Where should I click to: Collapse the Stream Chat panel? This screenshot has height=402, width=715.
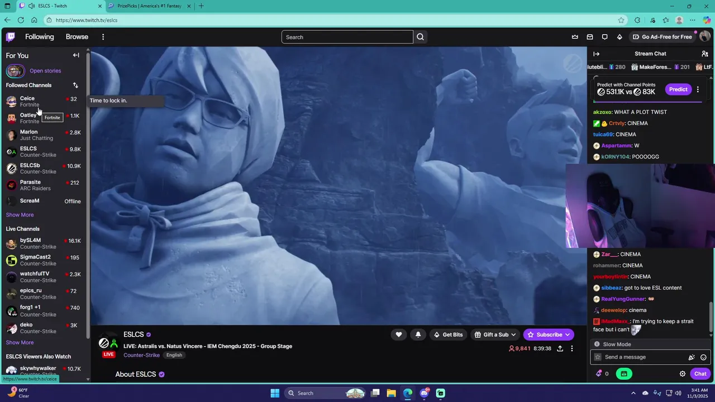(596, 54)
